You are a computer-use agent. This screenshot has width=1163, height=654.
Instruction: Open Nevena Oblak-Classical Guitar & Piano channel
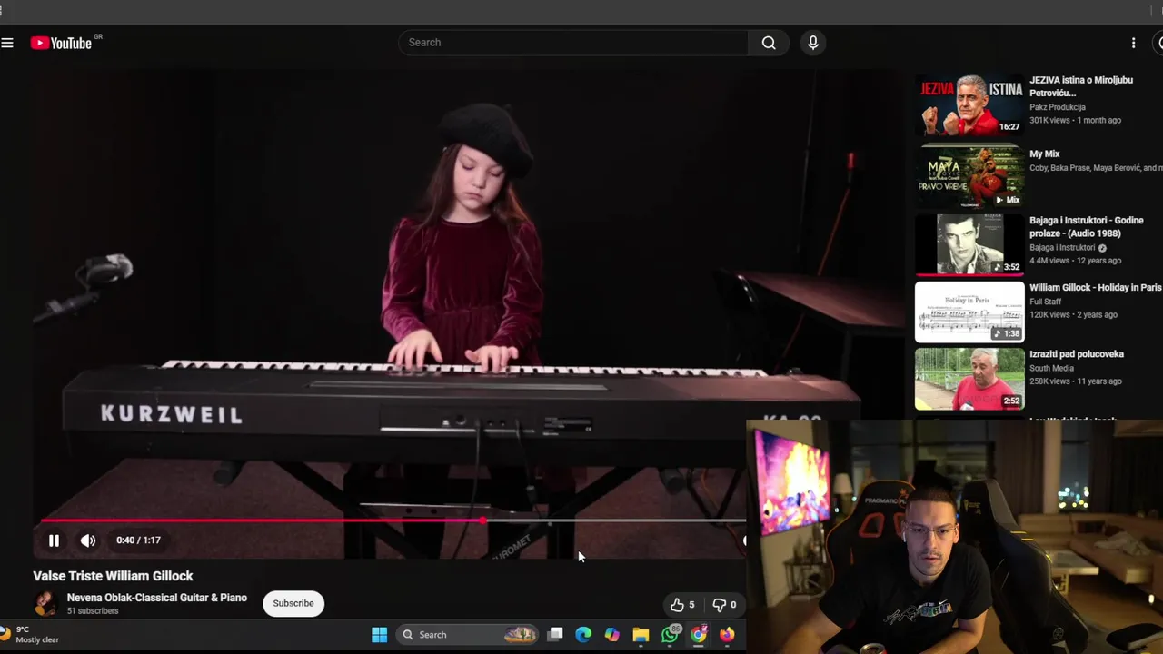pos(157,598)
